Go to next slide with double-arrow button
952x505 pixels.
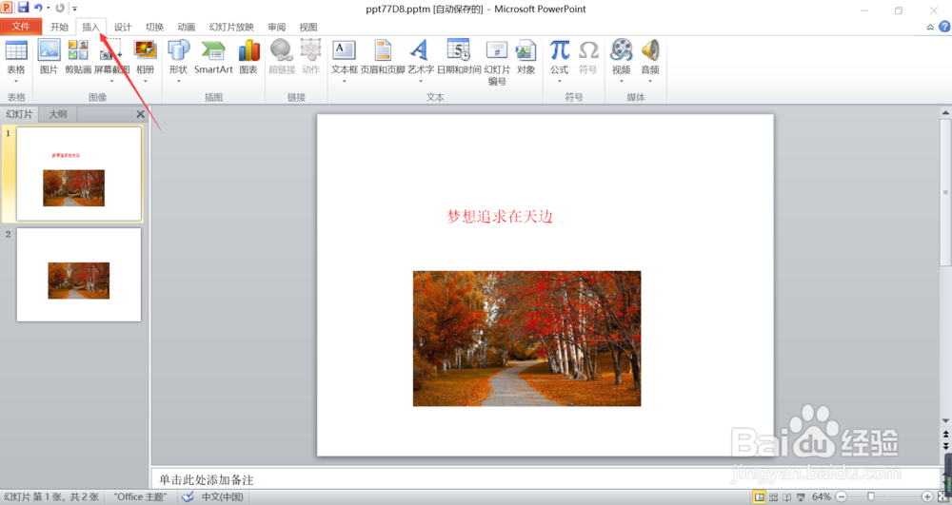click(x=945, y=446)
